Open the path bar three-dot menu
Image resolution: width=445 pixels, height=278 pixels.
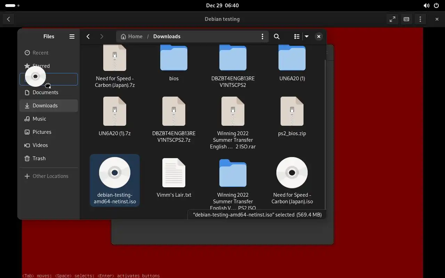[262, 36]
